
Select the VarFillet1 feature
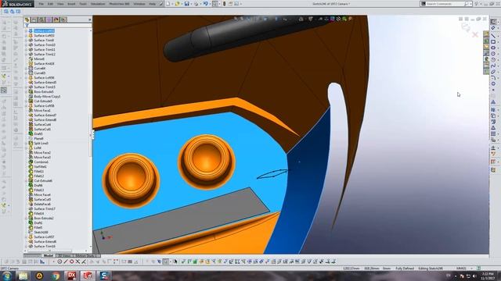40,166
